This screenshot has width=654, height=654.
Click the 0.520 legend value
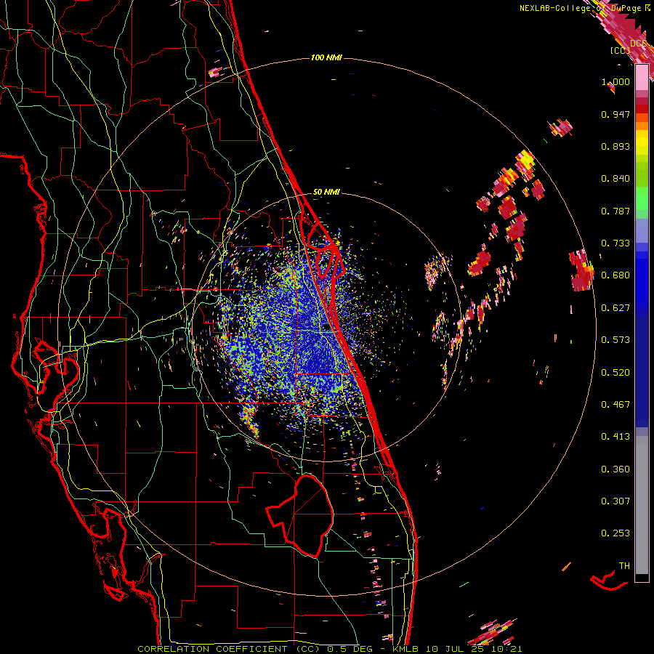(615, 373)
